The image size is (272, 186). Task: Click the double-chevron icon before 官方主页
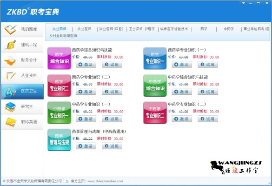67,181
